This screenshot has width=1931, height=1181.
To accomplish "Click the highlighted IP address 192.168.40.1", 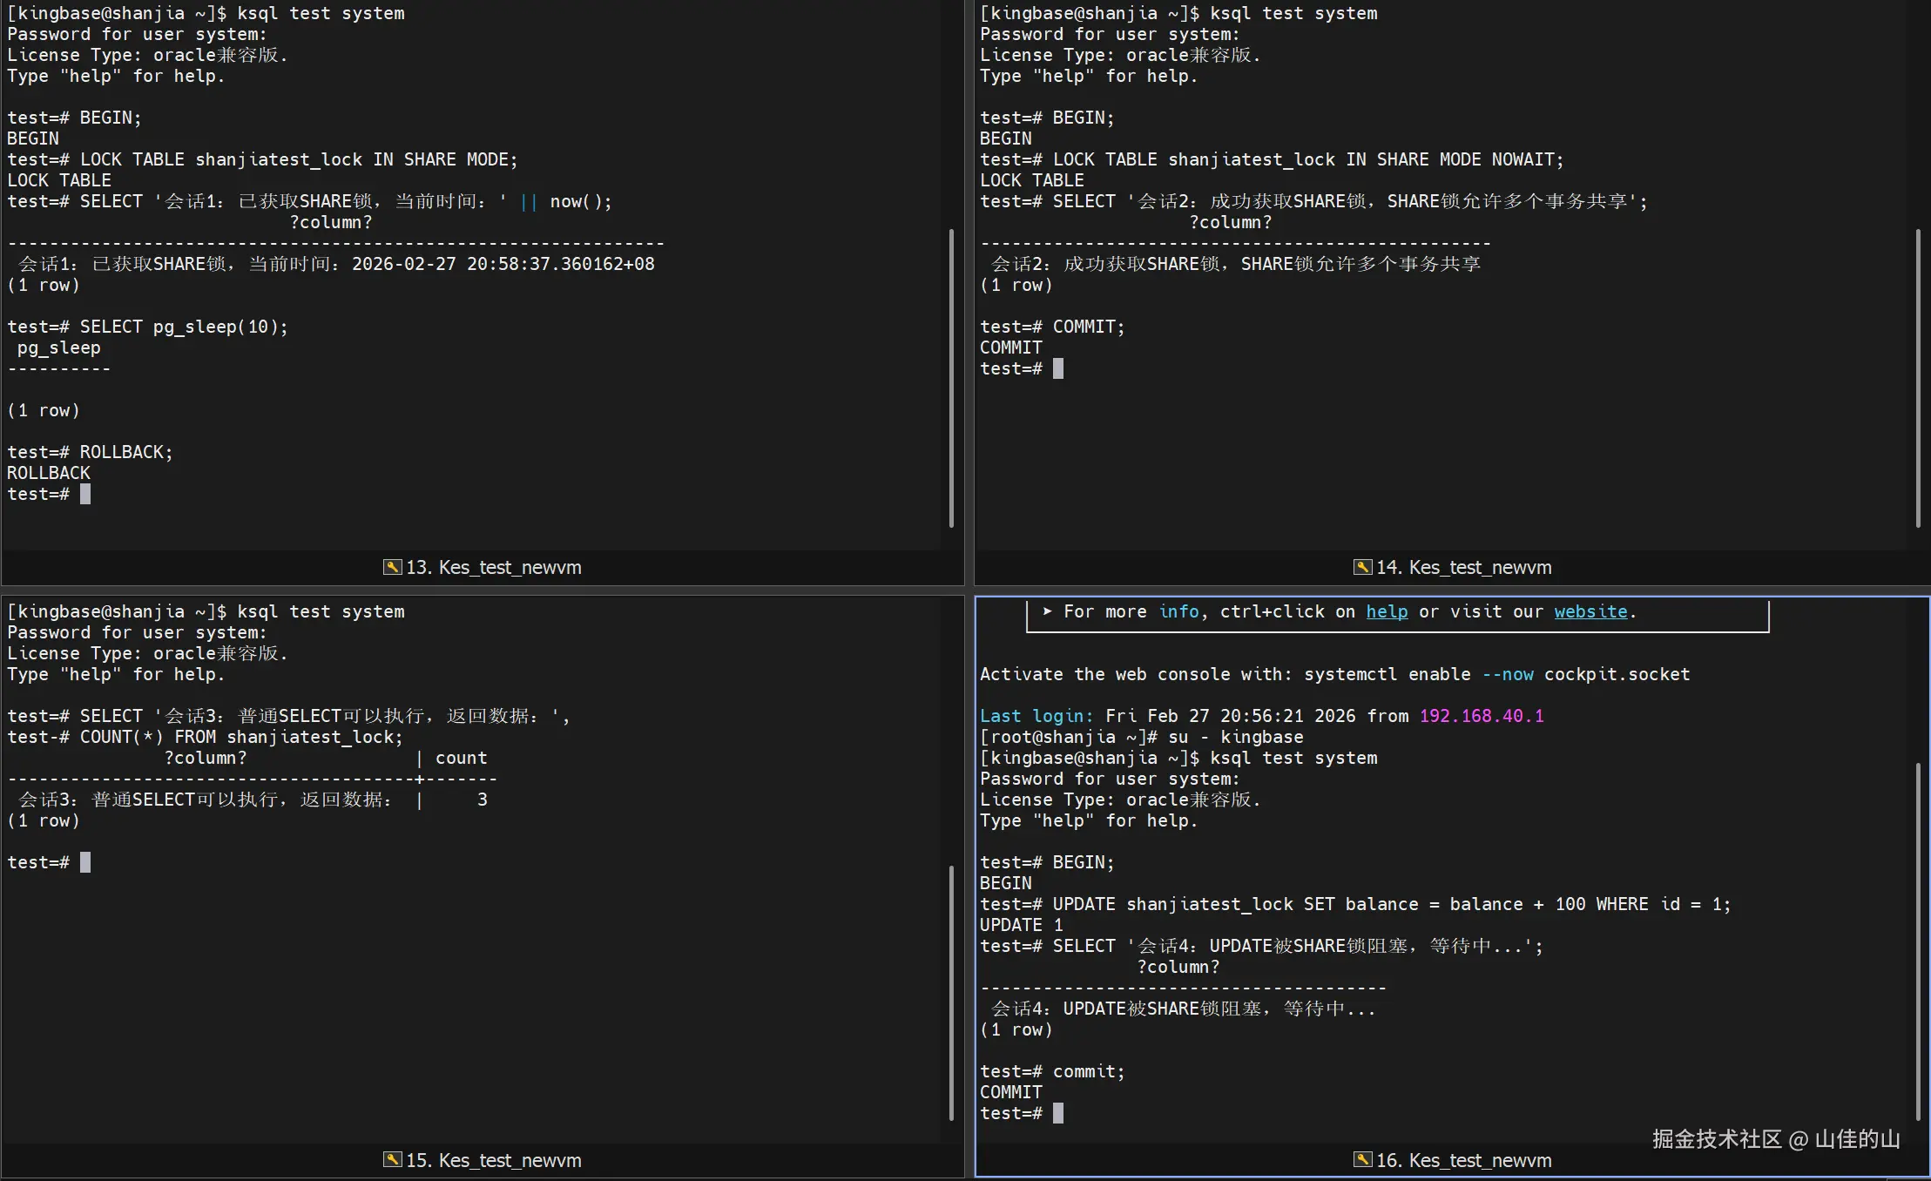I will [1481, 716].
